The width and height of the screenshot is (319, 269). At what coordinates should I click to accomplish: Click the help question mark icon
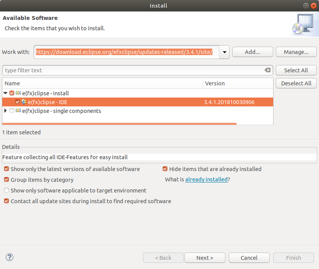click(x=10, y=257)
